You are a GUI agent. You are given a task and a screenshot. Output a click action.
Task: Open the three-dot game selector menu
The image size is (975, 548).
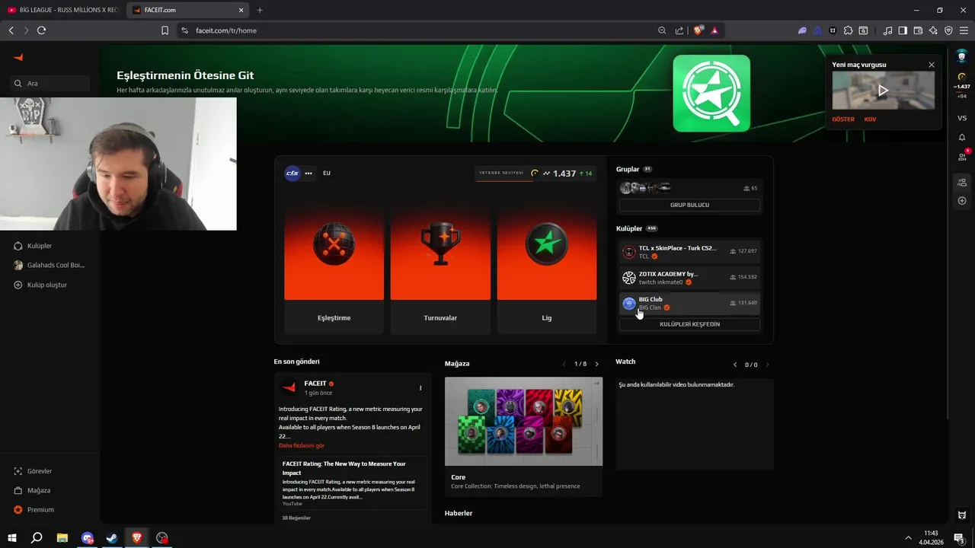click(x=308, y=173)
